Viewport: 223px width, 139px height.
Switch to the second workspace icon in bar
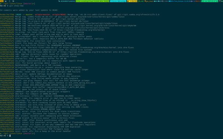point(6,1)
